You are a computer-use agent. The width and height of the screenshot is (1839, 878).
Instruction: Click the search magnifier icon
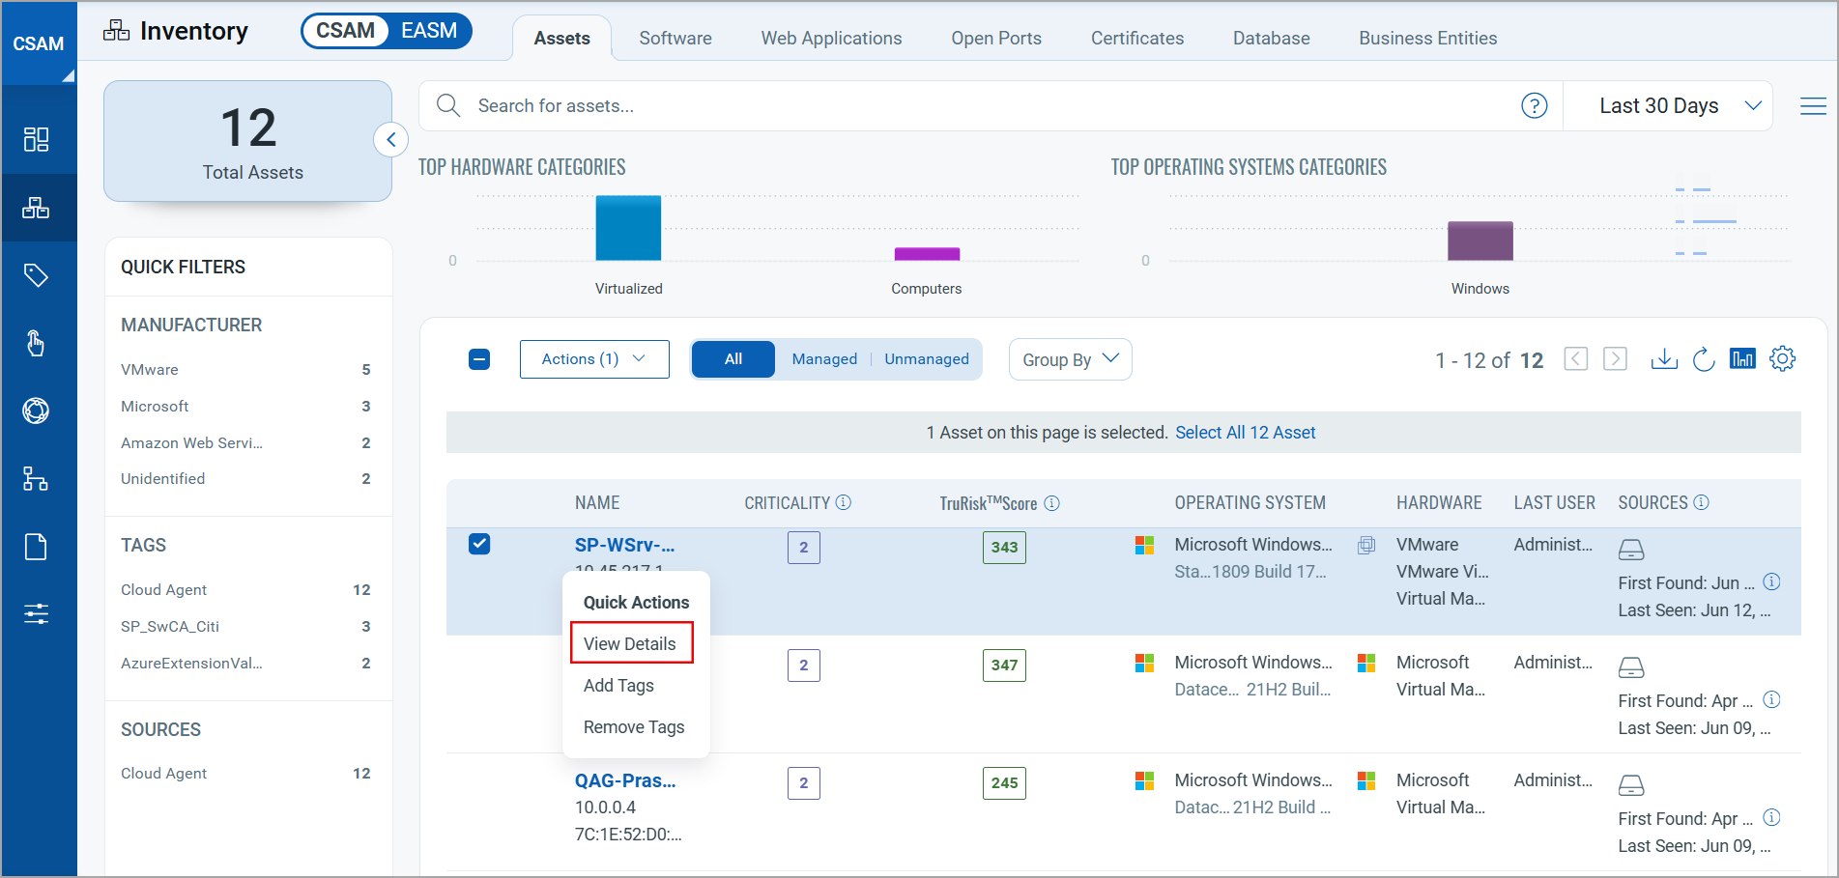click(448, 105)
